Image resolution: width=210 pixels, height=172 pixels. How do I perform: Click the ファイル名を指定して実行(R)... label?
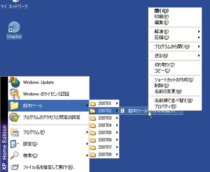[x=49, y=167]
